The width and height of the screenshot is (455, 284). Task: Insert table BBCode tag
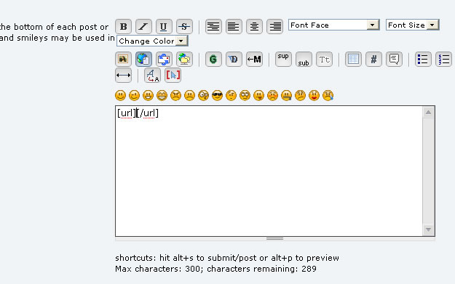coord(353,60)
